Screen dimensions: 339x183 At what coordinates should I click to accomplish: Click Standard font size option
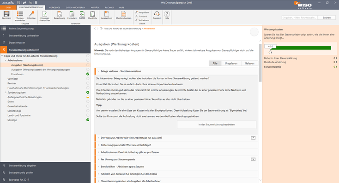[x=141, y=16]
